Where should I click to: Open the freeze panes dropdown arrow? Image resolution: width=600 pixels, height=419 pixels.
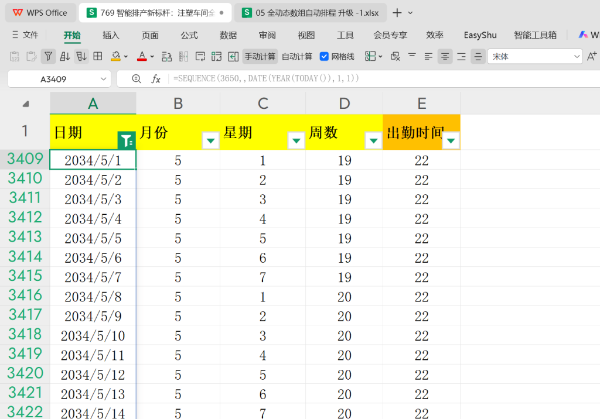(380, 57)
